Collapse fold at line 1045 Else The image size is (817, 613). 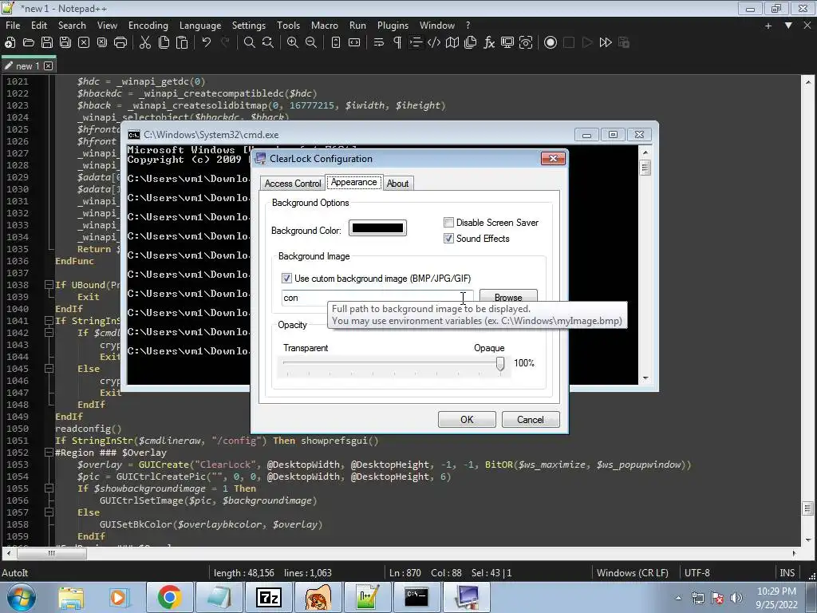coord(49,369)
